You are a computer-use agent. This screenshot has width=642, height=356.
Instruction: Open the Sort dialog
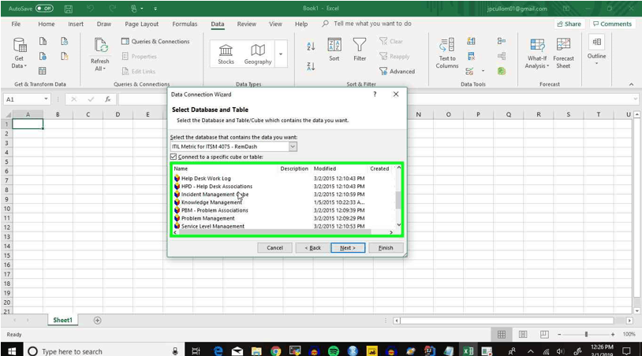click(334, 50)
